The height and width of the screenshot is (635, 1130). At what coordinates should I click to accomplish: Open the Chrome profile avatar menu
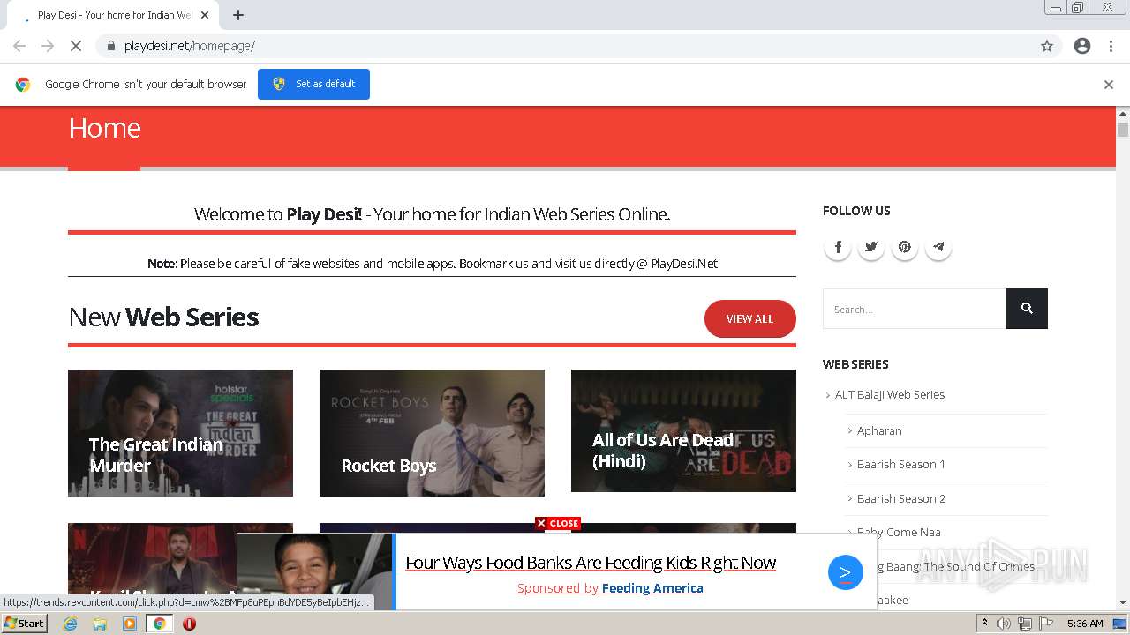(1082, 46)
